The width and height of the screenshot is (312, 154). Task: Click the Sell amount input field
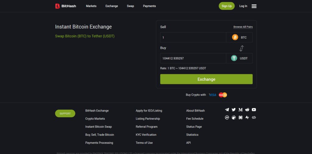[193, 37]
